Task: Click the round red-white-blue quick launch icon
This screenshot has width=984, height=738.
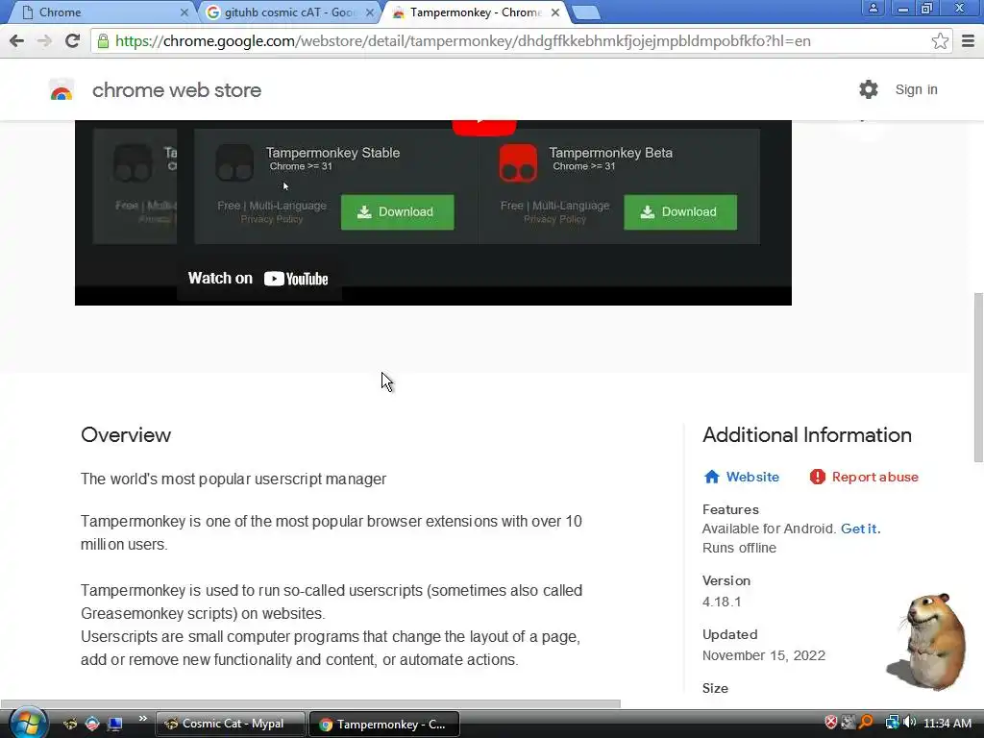Action: tap(92, 724)
